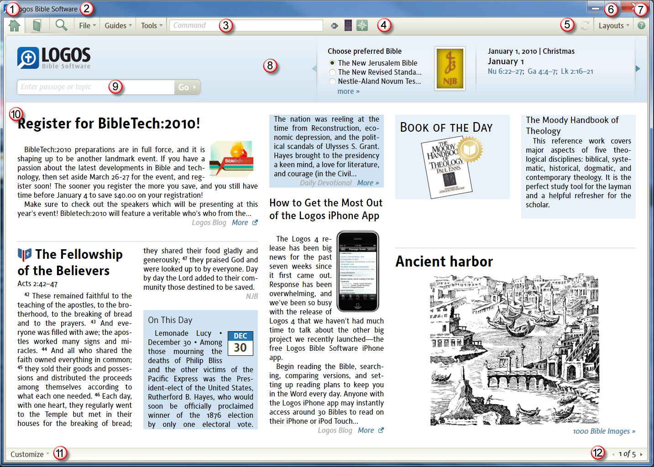Go to previous homepage page arrow

tap(613, 454)
